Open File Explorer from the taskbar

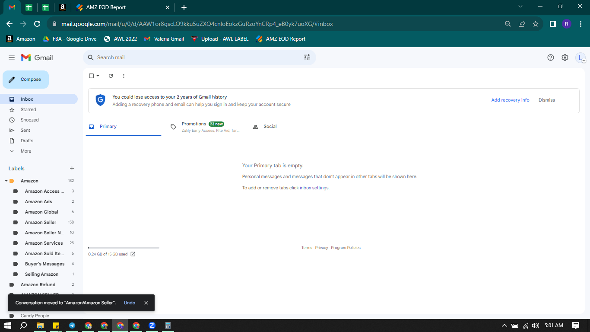coord(40,326)
